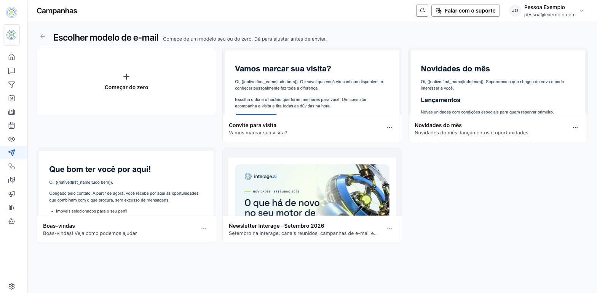Open the home icon in the sidebar
Viewport: 597px width, 293px height.
12,57
